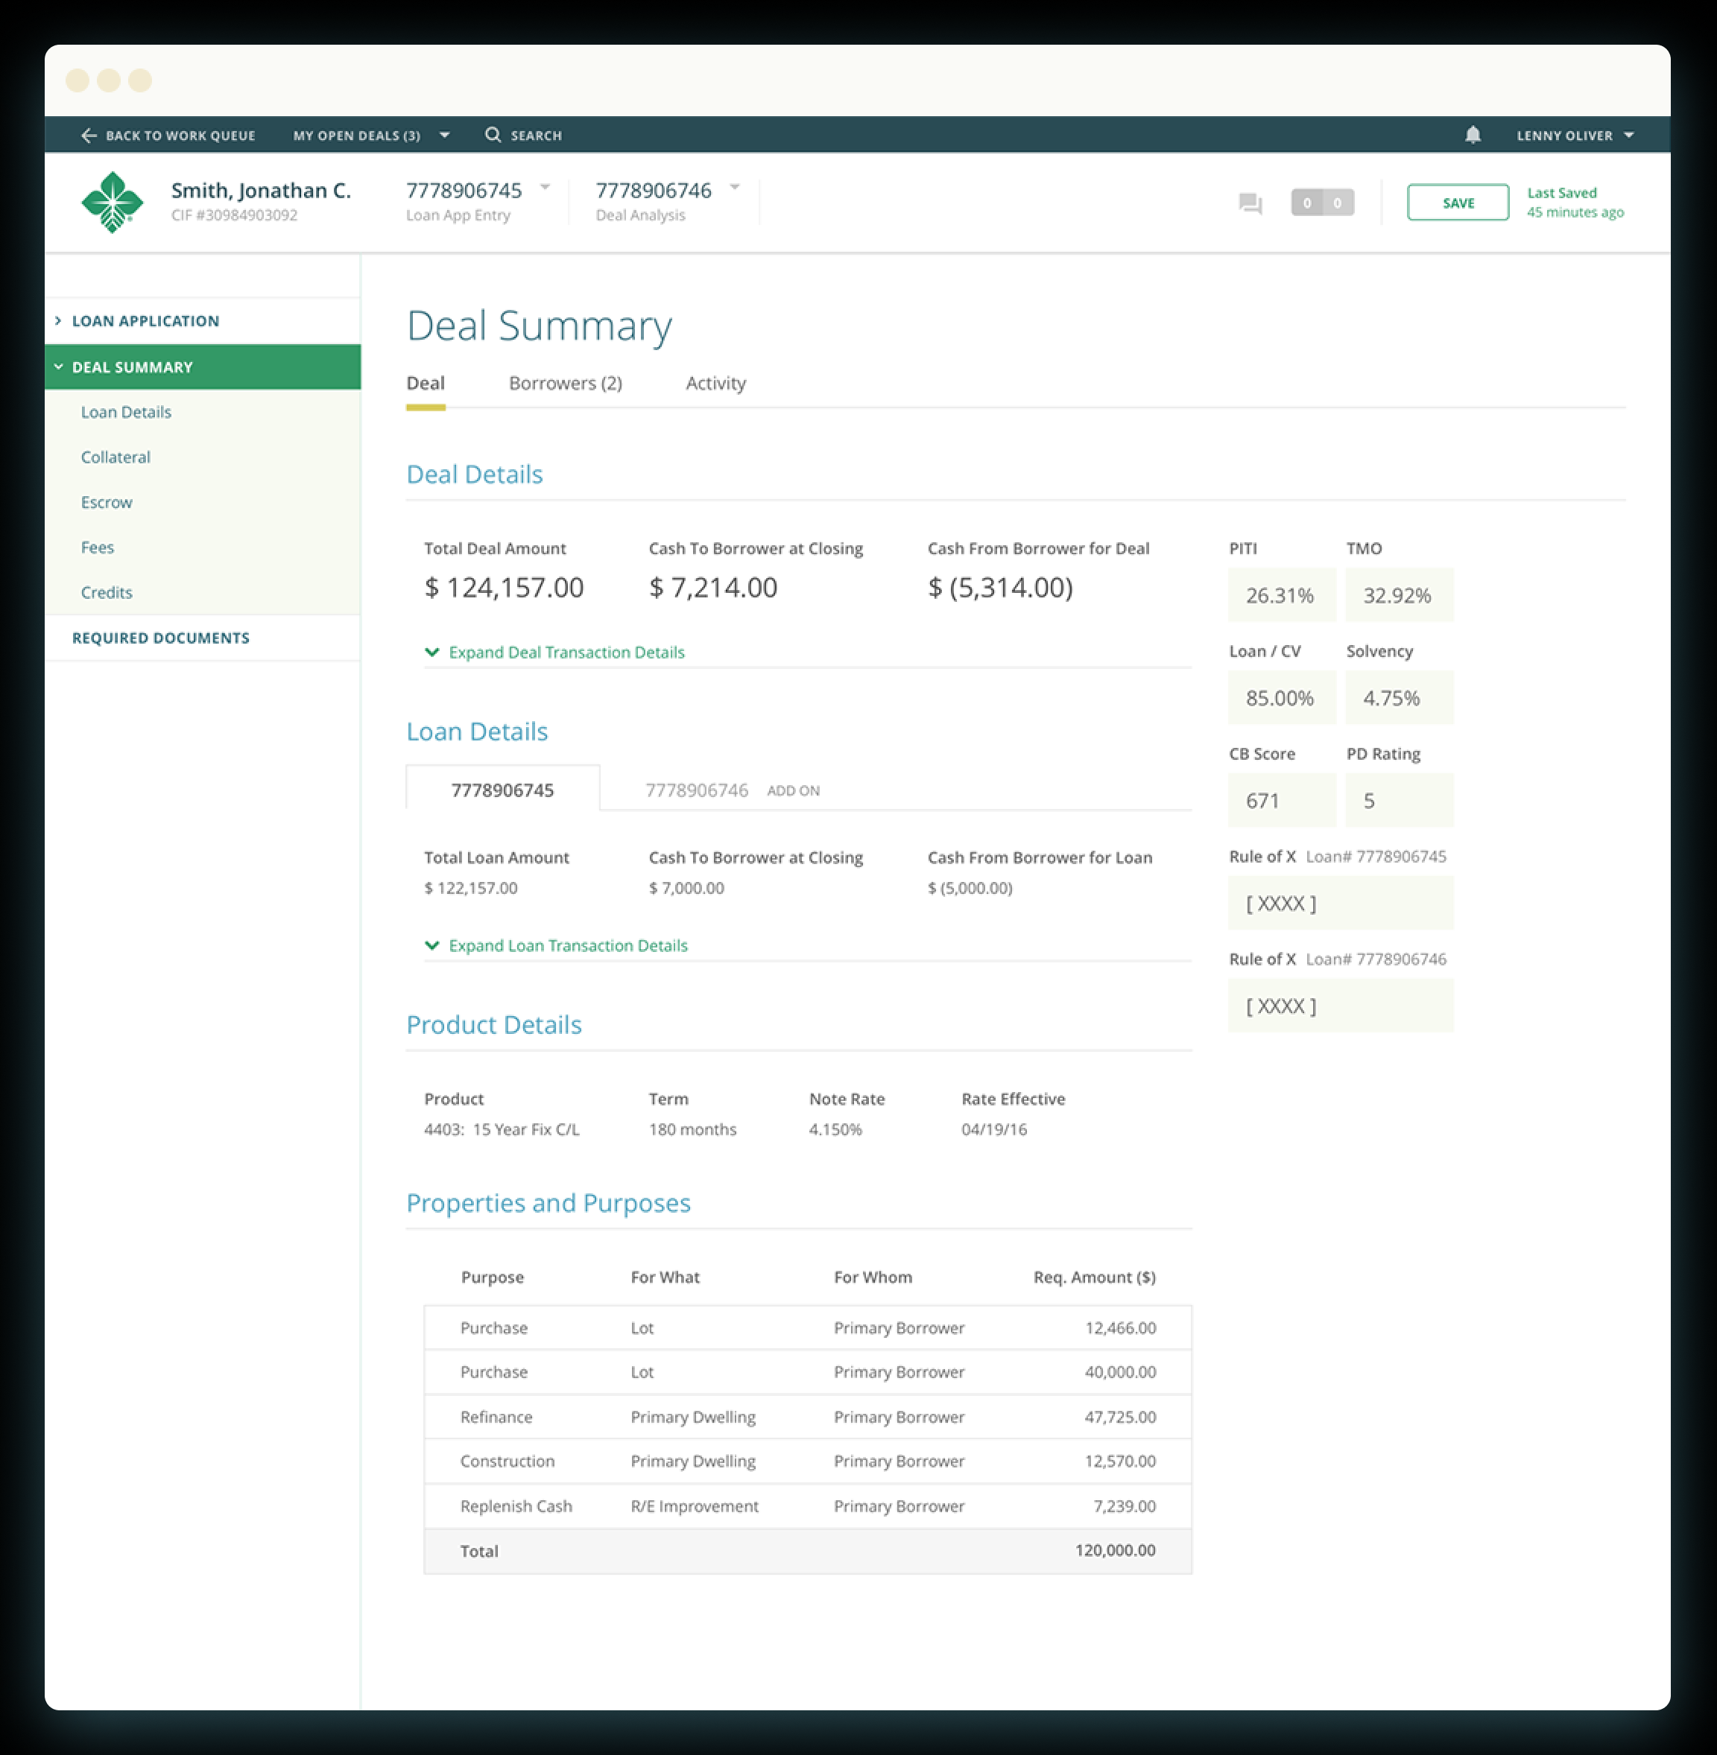Collapse the Deal Summary sidebar section
Viewport: 1717px width, 1755px height.
(203, 366)
